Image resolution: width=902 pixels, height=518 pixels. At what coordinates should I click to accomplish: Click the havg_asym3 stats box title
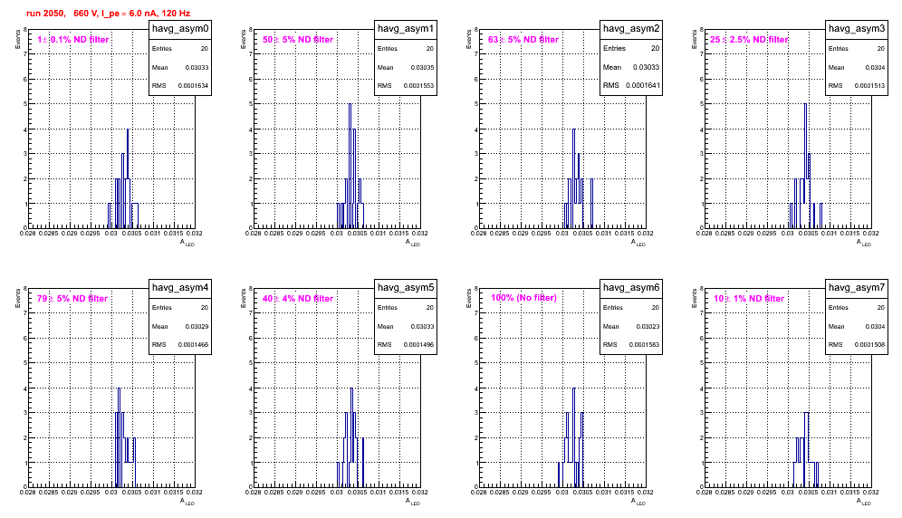click(857, 28)
